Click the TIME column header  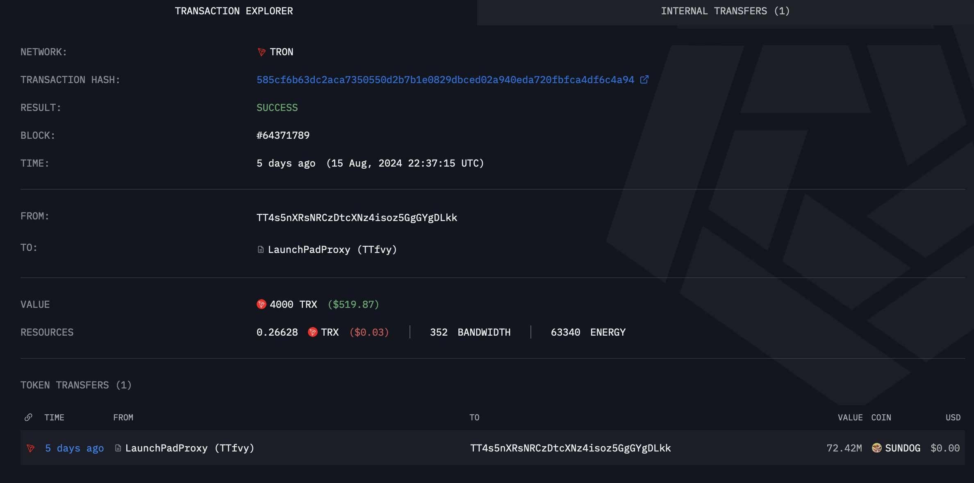coord(54,418)
